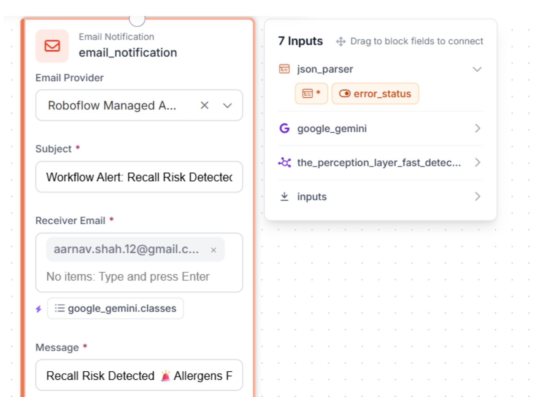The image size is (540, 397).
Task: Select the error_status output chip
Action: tap(375, 94)
